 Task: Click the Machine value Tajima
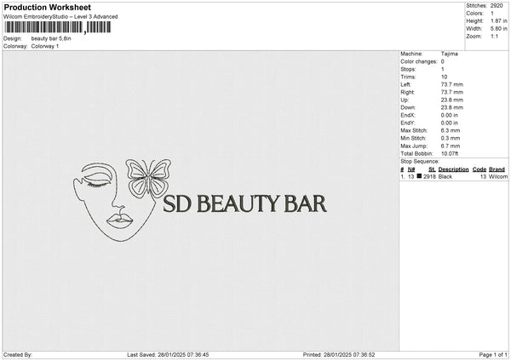click(x=449, y=55)
